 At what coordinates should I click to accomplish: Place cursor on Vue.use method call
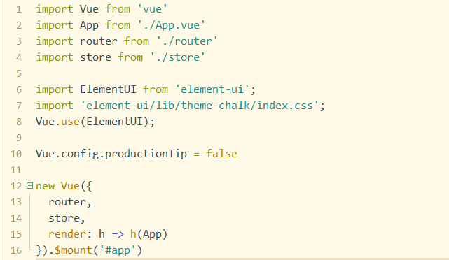[x=70, y=122]
